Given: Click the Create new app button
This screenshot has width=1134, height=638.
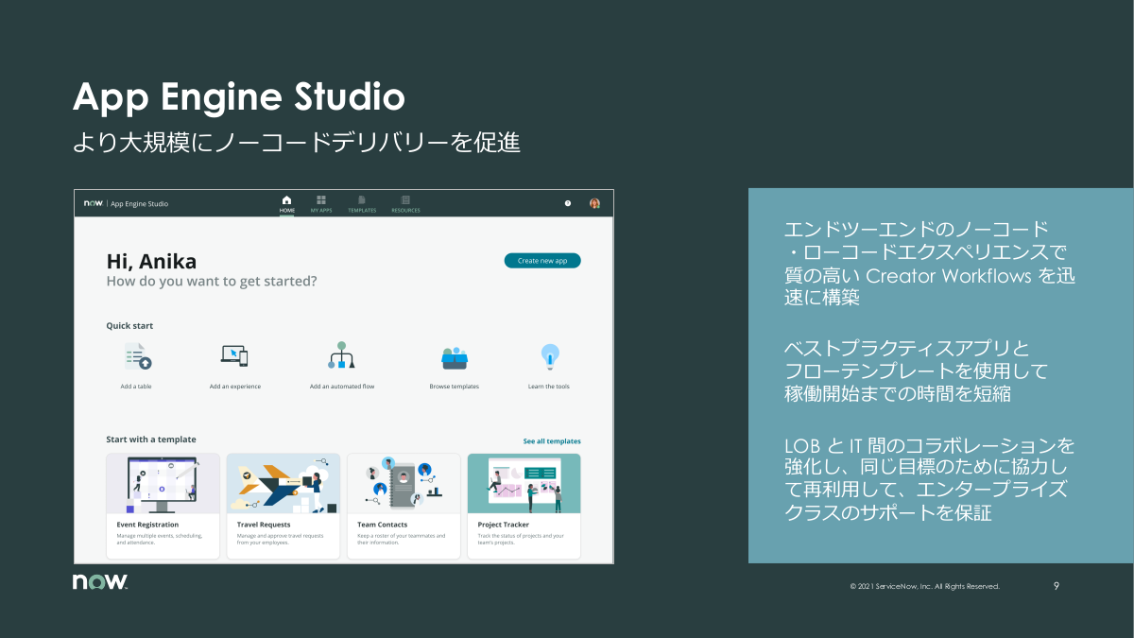Looking at the screenshot, I should 542,261.
